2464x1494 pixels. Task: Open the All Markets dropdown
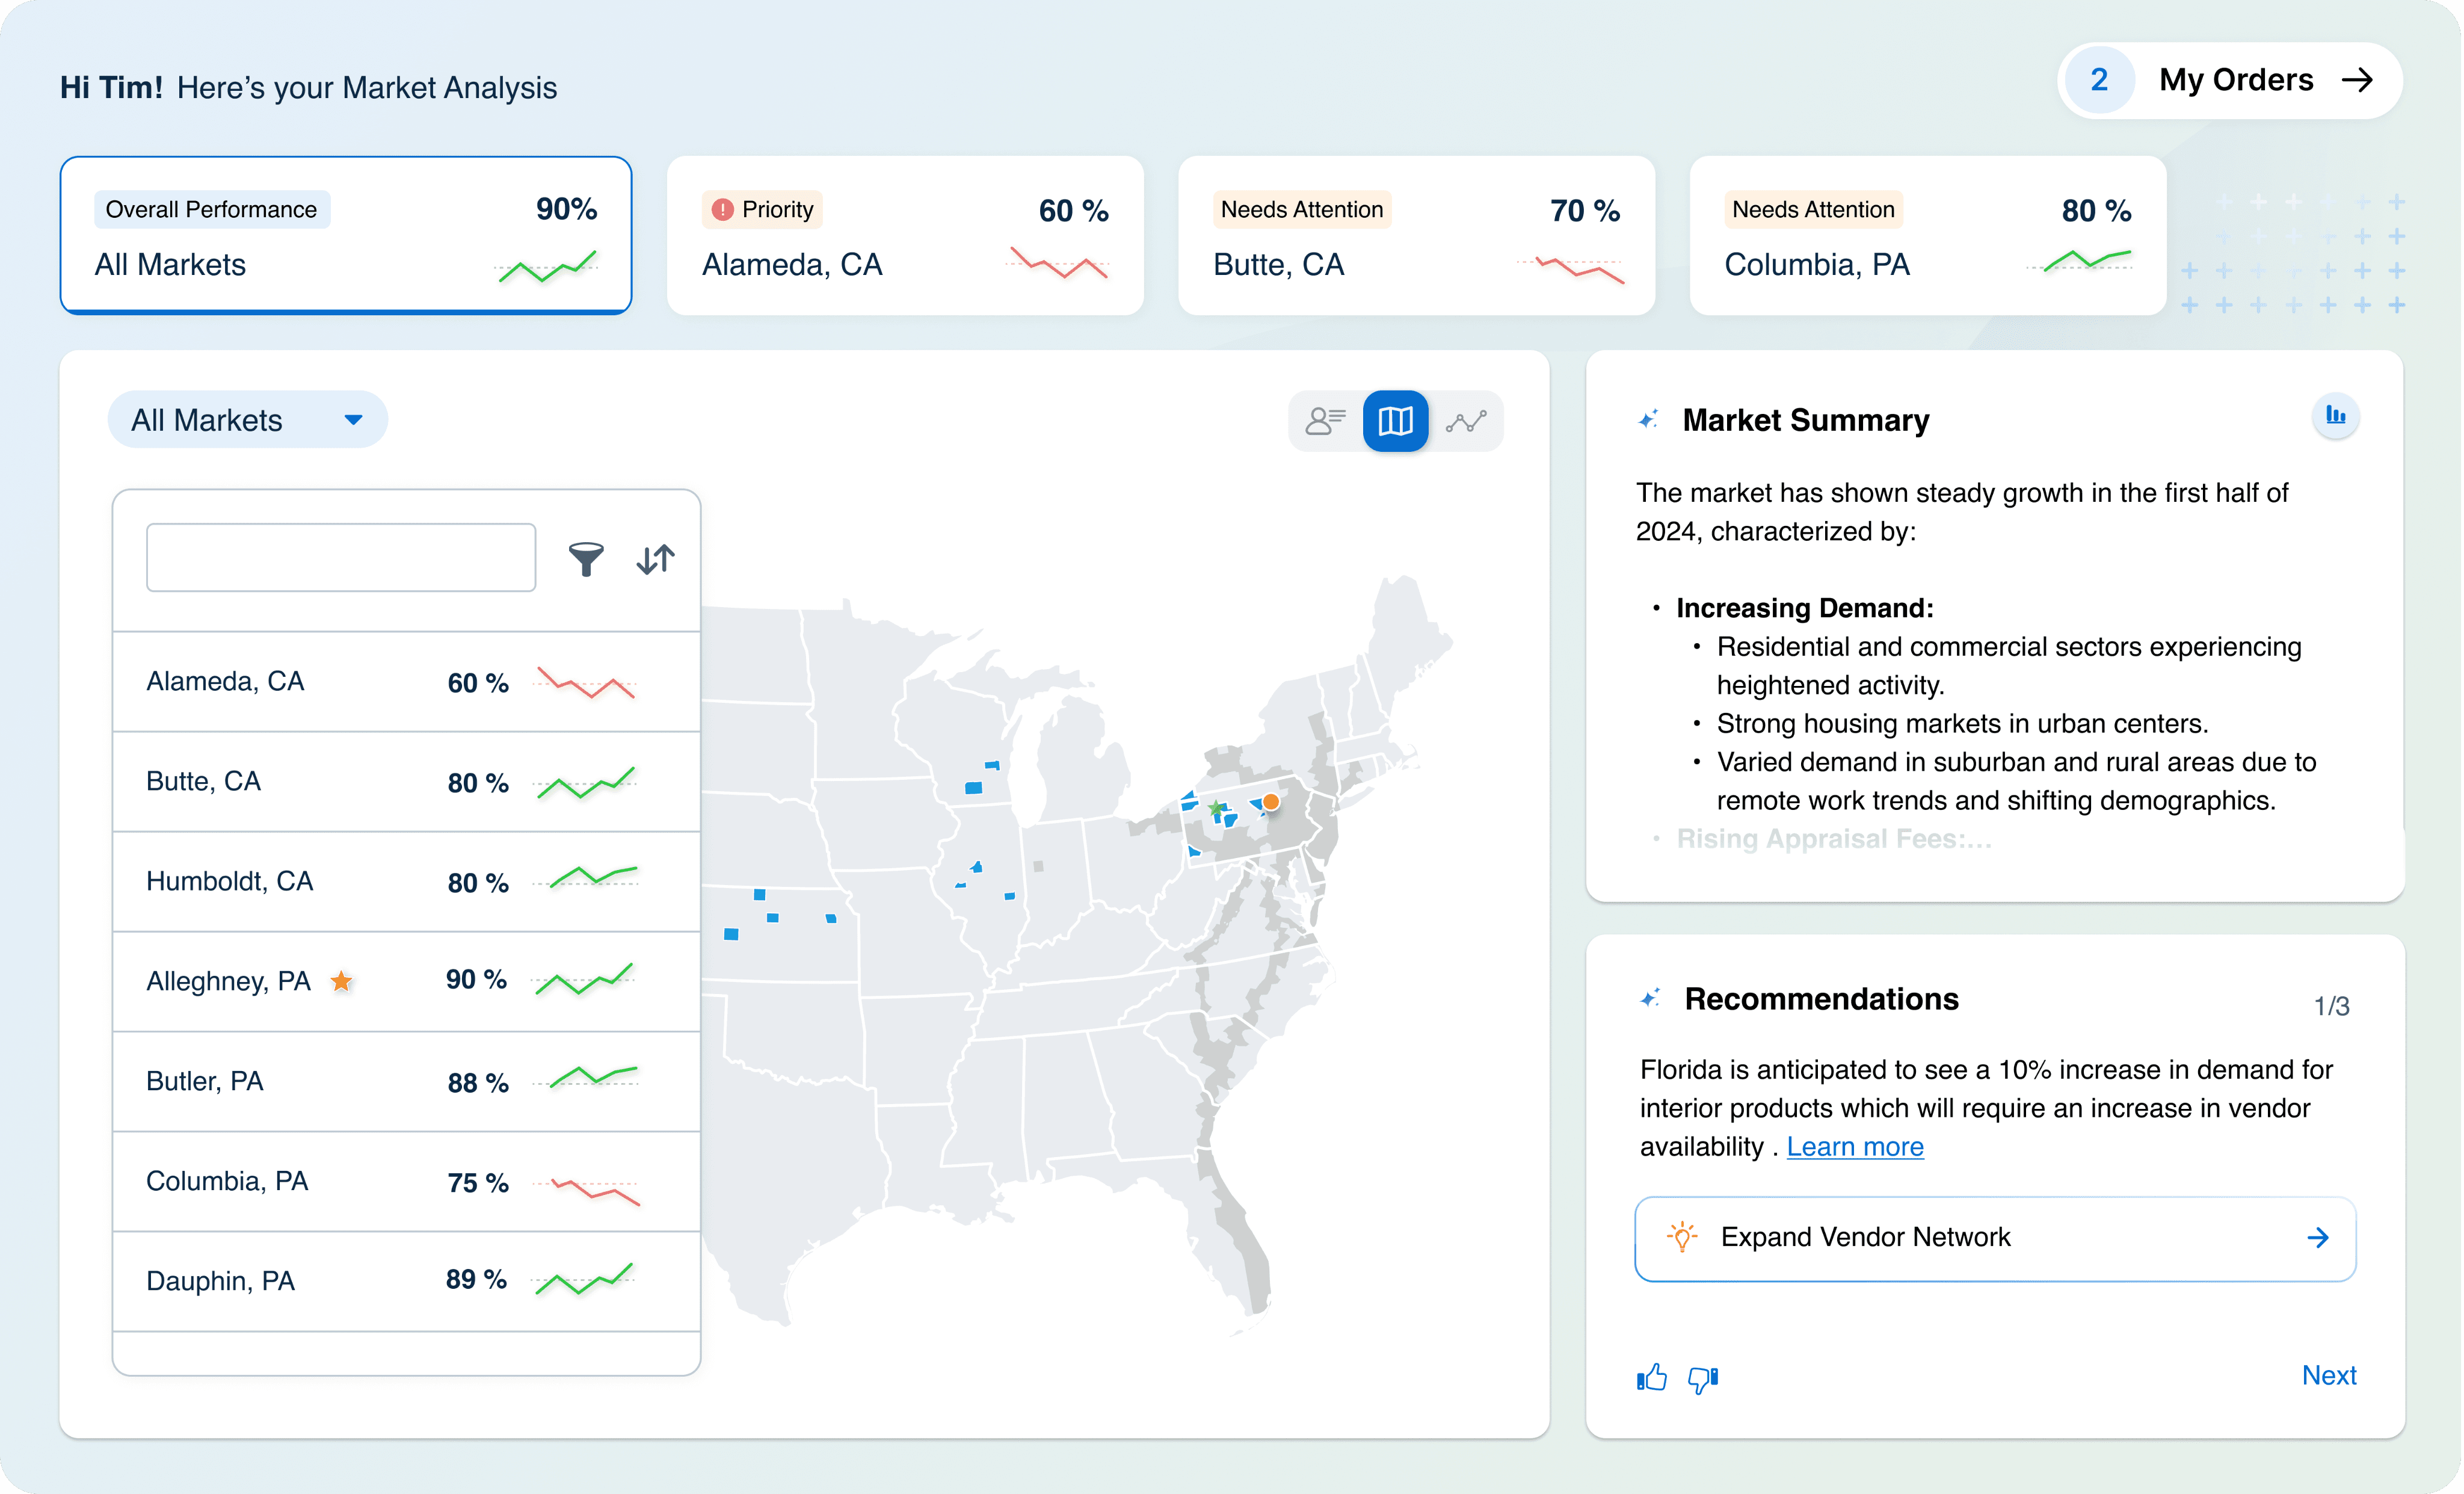tap(247, 420)
